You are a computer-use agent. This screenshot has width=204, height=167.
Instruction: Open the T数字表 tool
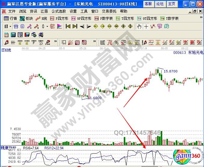(x=169, y=19)
